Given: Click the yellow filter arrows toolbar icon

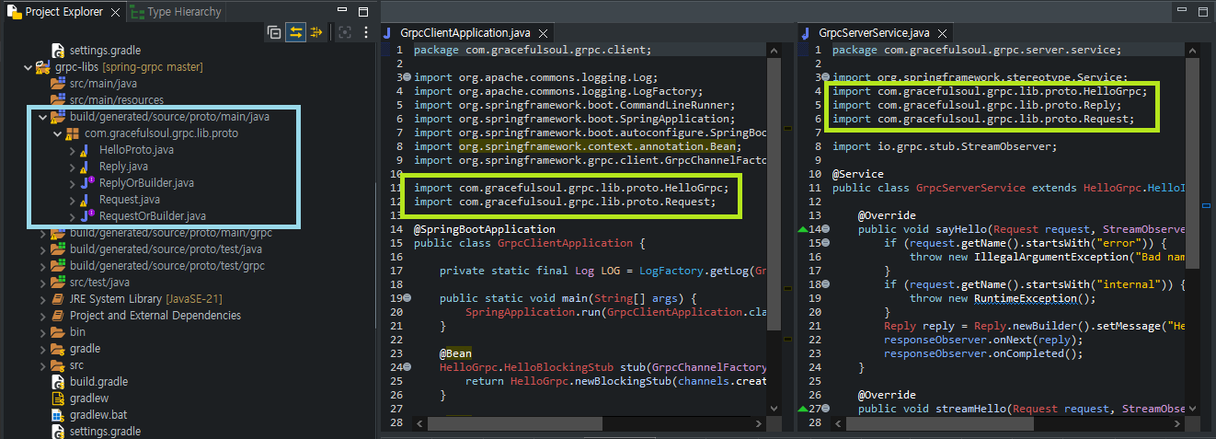Looking at the screenshot, I should click(316, 32).
